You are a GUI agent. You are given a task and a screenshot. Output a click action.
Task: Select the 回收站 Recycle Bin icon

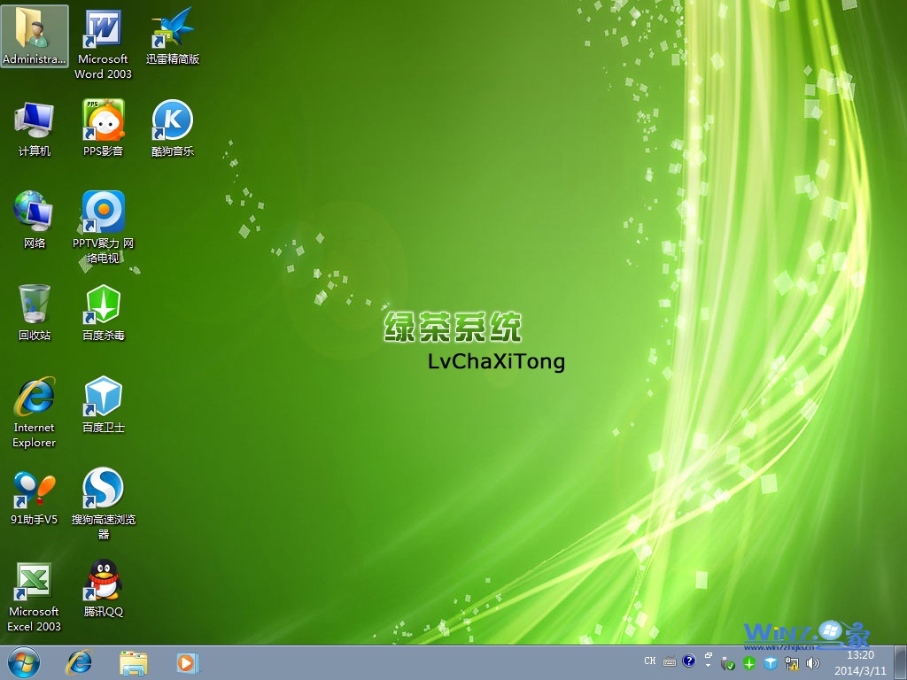click(x=35, y=313)
